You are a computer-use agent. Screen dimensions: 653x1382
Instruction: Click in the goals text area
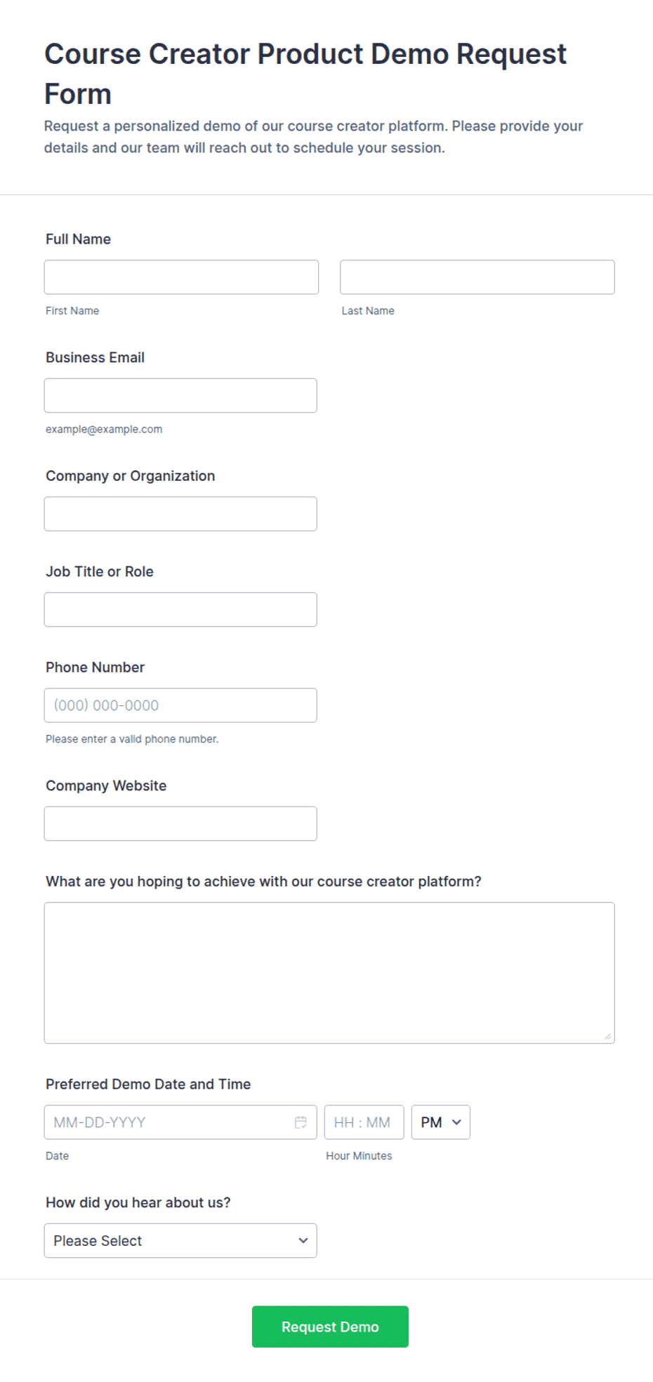(329, 973)
